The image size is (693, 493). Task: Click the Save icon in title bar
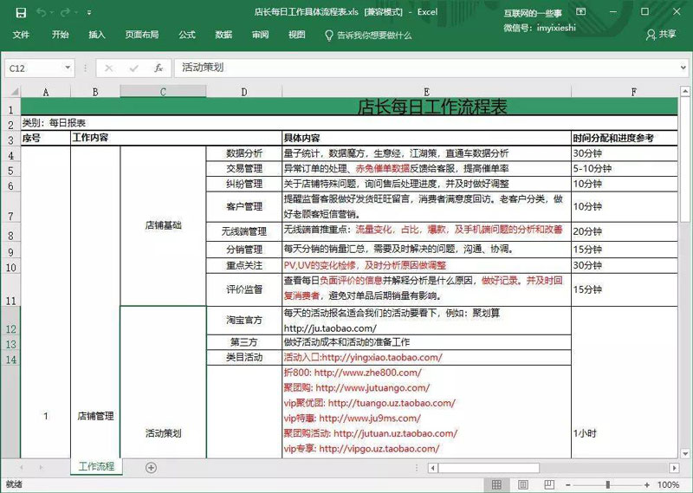click(x=21, y=13)
